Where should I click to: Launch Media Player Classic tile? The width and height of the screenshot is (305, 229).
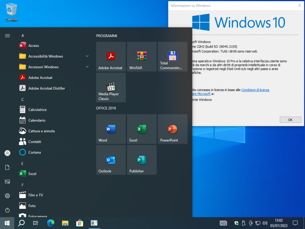(x=111, y=88)
